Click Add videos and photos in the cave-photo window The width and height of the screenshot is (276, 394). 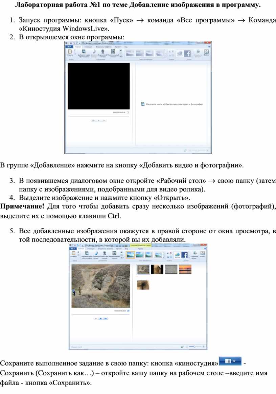click(87, 255)
